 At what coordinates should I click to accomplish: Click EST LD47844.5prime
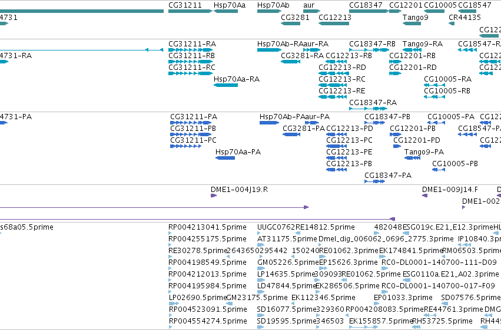(x=286, y=287)
